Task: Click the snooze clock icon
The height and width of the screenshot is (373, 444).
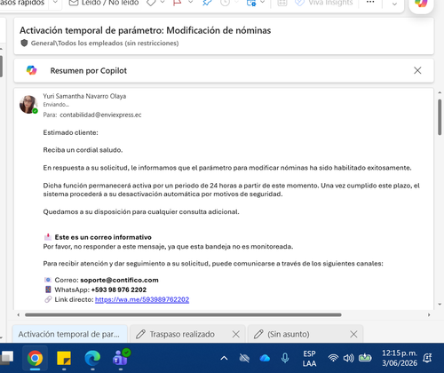Action: click(225, 3)
